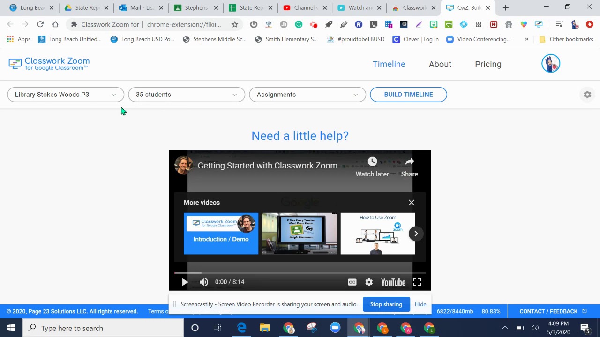This screenshot has width=600, height=337.
Task: Open Video Conferencing bookmark
Action: click(x=479, y=39)
